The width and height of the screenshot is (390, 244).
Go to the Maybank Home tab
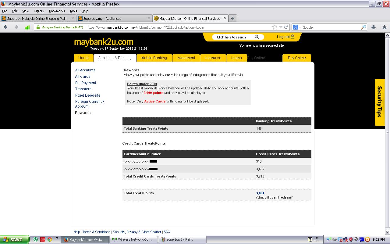[83, 58]
